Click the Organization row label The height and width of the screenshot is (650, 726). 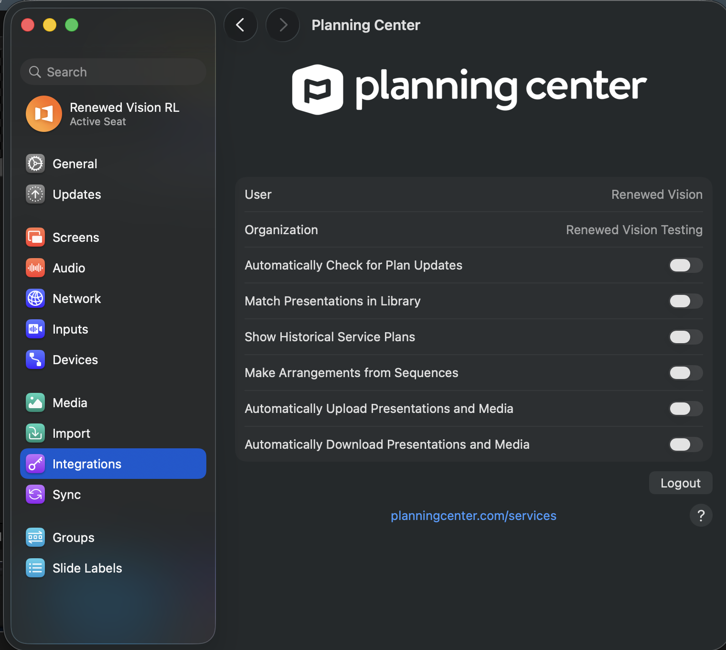(281, 230)
